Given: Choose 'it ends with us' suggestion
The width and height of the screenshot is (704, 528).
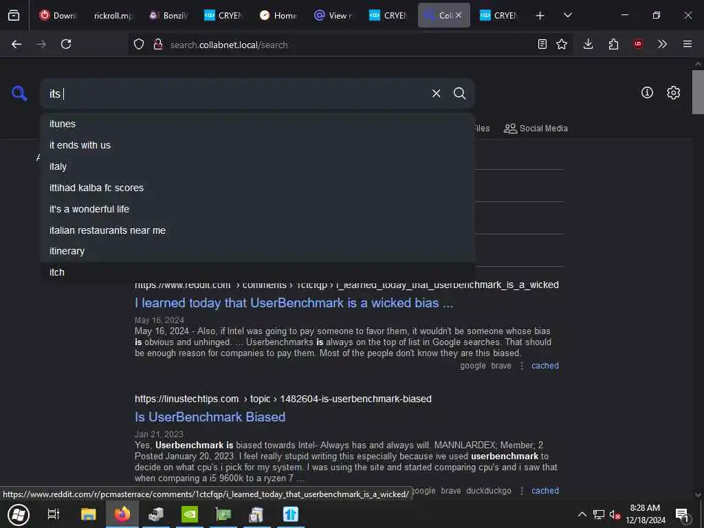Looking at the screenshot, I should click(257, 145).
